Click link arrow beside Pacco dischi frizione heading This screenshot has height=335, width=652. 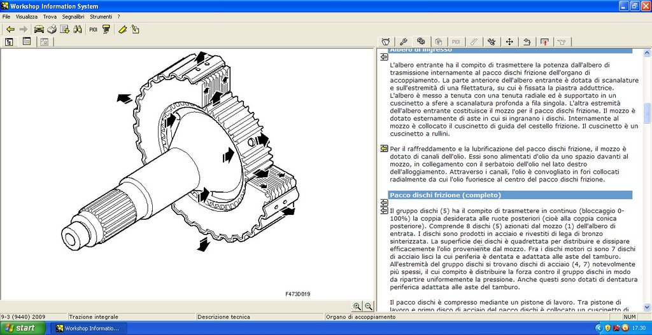(384, 203)
